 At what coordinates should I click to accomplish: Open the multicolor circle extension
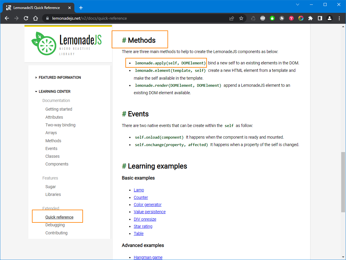301,18
